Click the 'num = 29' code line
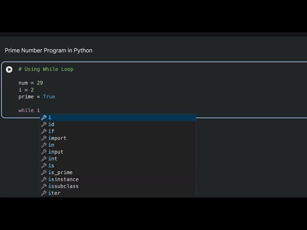307x230 pixels. 31,83
